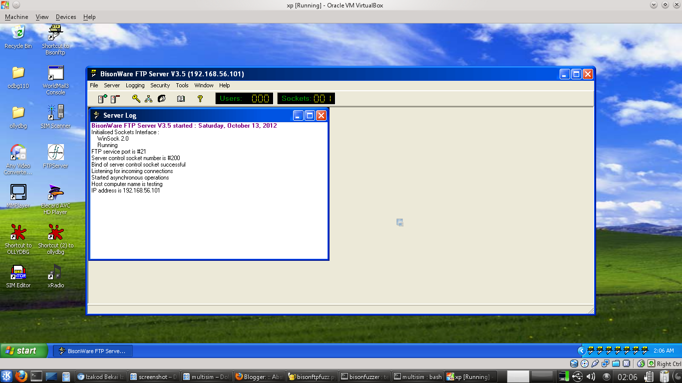Click the host panel clock showing 02:06

(x=628, y=377)
